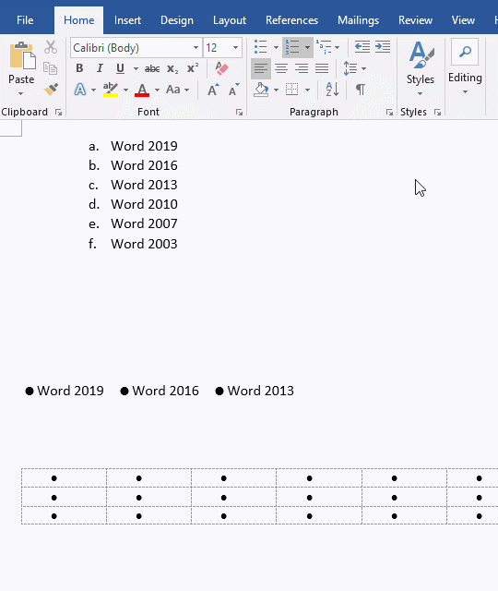Expand underline style dropdown arrow
This screenshot has width=498, height=591.
[136, 69]
